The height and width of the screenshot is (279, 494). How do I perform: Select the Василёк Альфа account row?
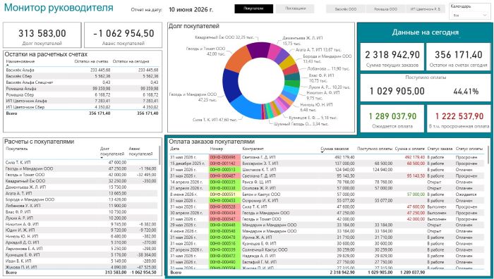coord(83,70)
